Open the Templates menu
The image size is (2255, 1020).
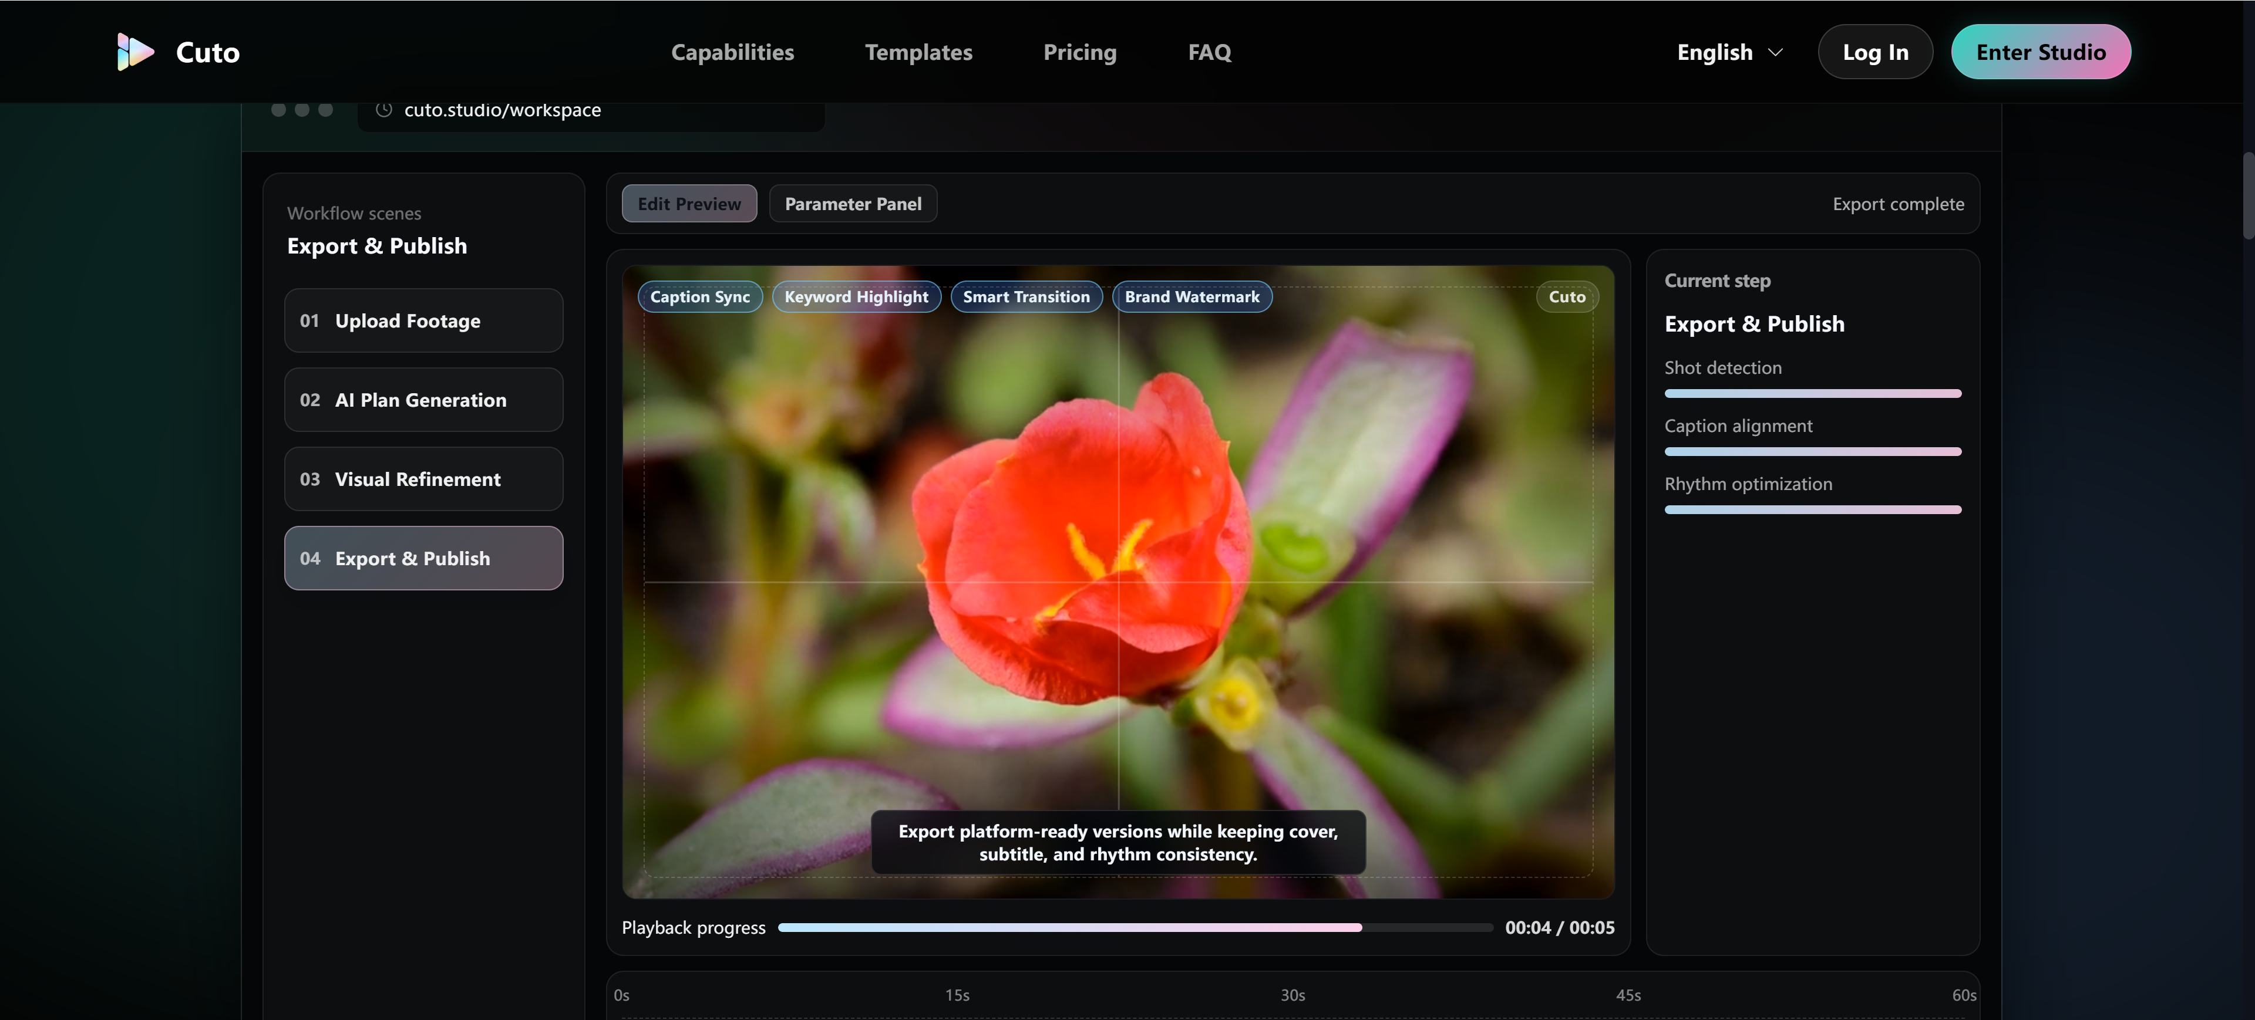pos(918,52)
